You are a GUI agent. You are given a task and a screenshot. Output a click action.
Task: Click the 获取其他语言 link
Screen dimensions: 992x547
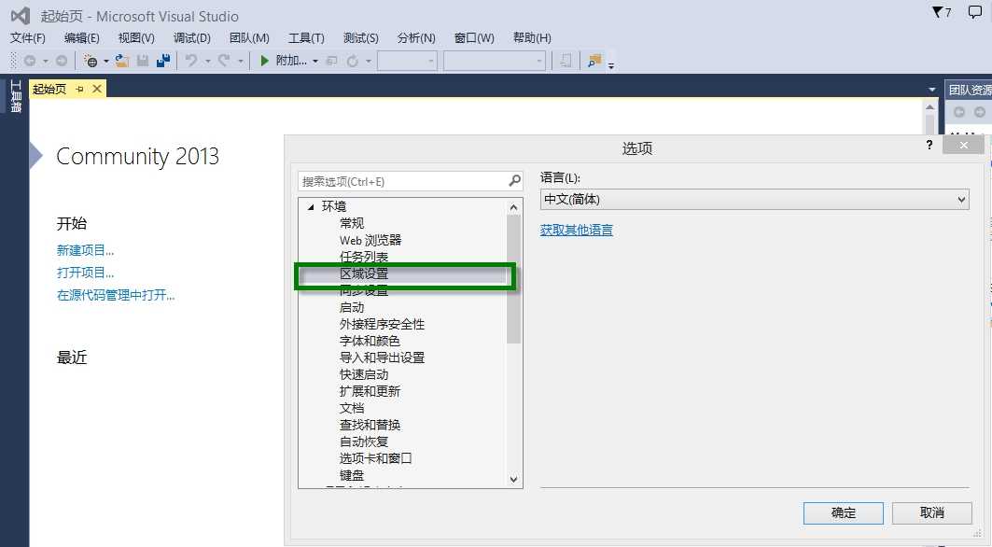pyautogui.click(x=577, y=230)
